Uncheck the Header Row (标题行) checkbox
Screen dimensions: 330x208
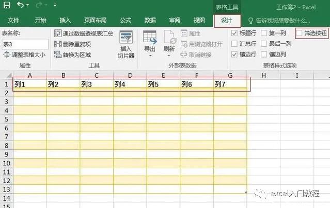tap(235, 33)
